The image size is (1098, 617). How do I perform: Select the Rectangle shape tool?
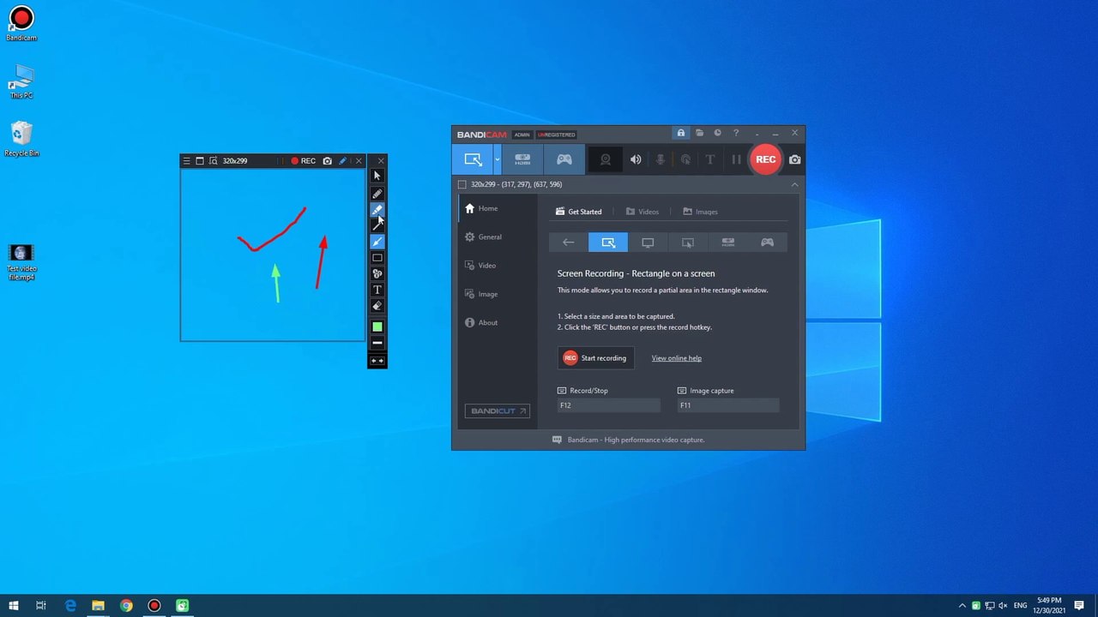pos(377,258)
